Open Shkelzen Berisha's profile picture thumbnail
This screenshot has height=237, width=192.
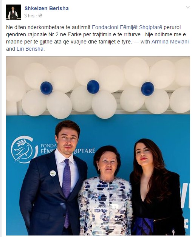coord(14,12)
